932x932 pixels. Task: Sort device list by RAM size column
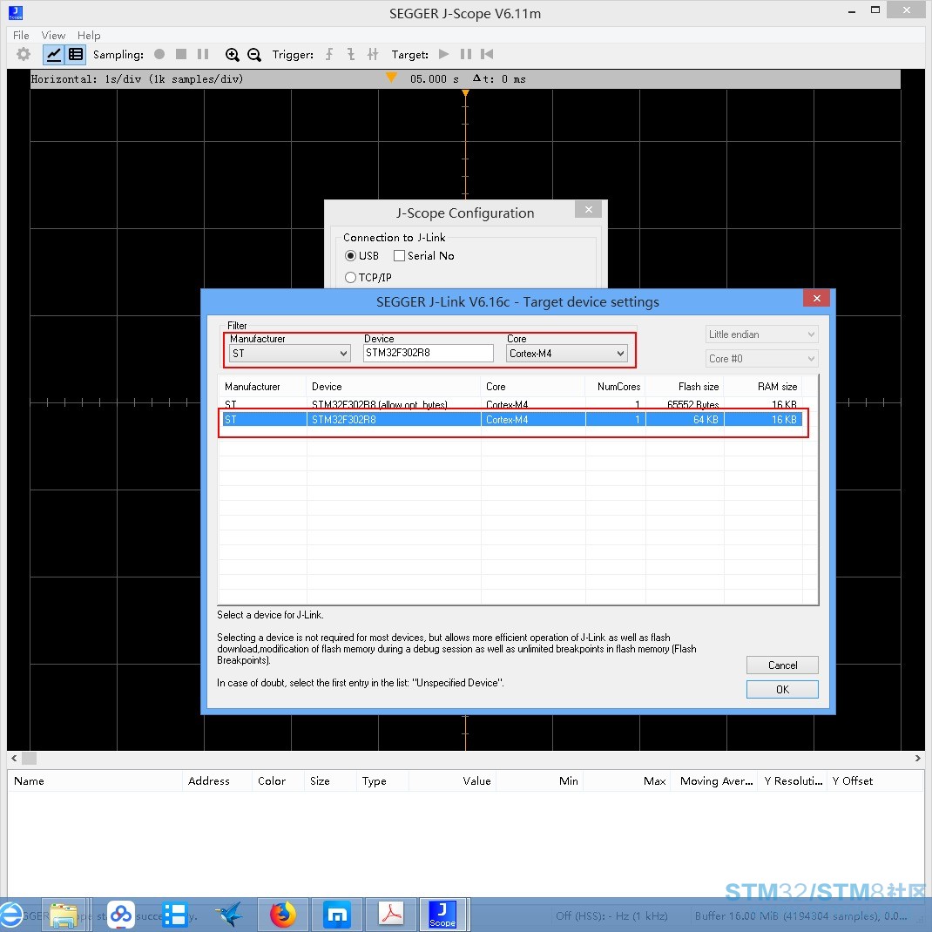pos(763,387)
